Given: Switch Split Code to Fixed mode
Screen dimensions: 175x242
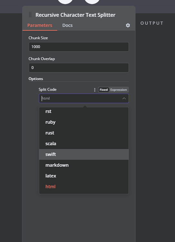Looking at the screenshot, I should click(x=103, y=90).
